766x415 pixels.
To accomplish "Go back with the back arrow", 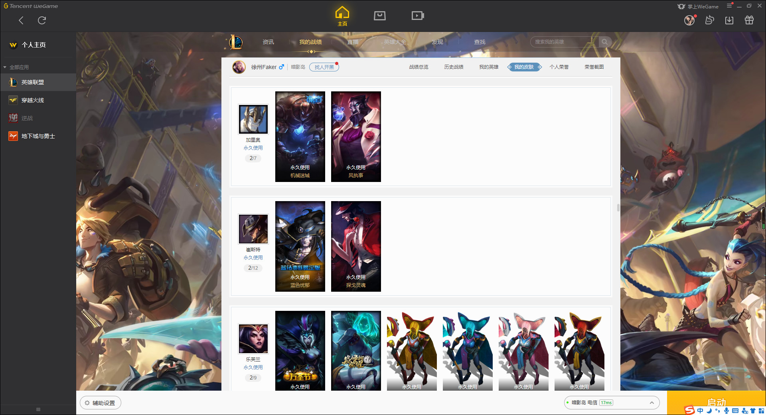I will pyautogui.click(x=21, y=20).
